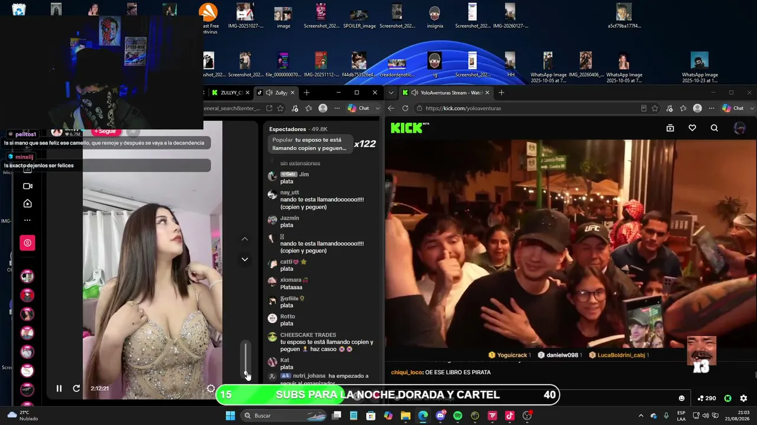The width and height of the screenshot is (757, 425).
Task: Open TikTok live player settings gear
Action: click(x=211, y=388)
